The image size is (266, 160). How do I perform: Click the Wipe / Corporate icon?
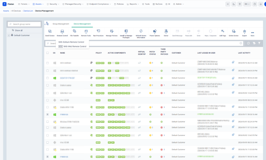[x=210, y=31]
